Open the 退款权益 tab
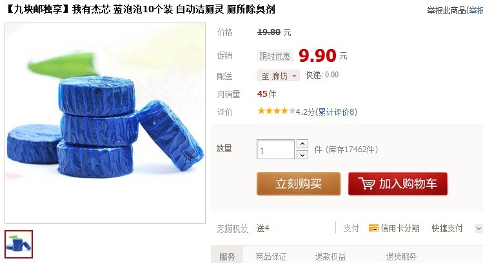 click(330, 256)
